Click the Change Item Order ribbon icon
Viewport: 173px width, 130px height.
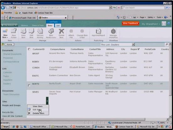click(82, 34)
